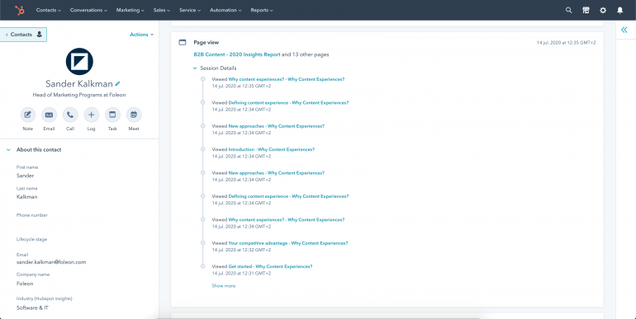Click the Log plus icon
The image size is (636, 319).
91,115
